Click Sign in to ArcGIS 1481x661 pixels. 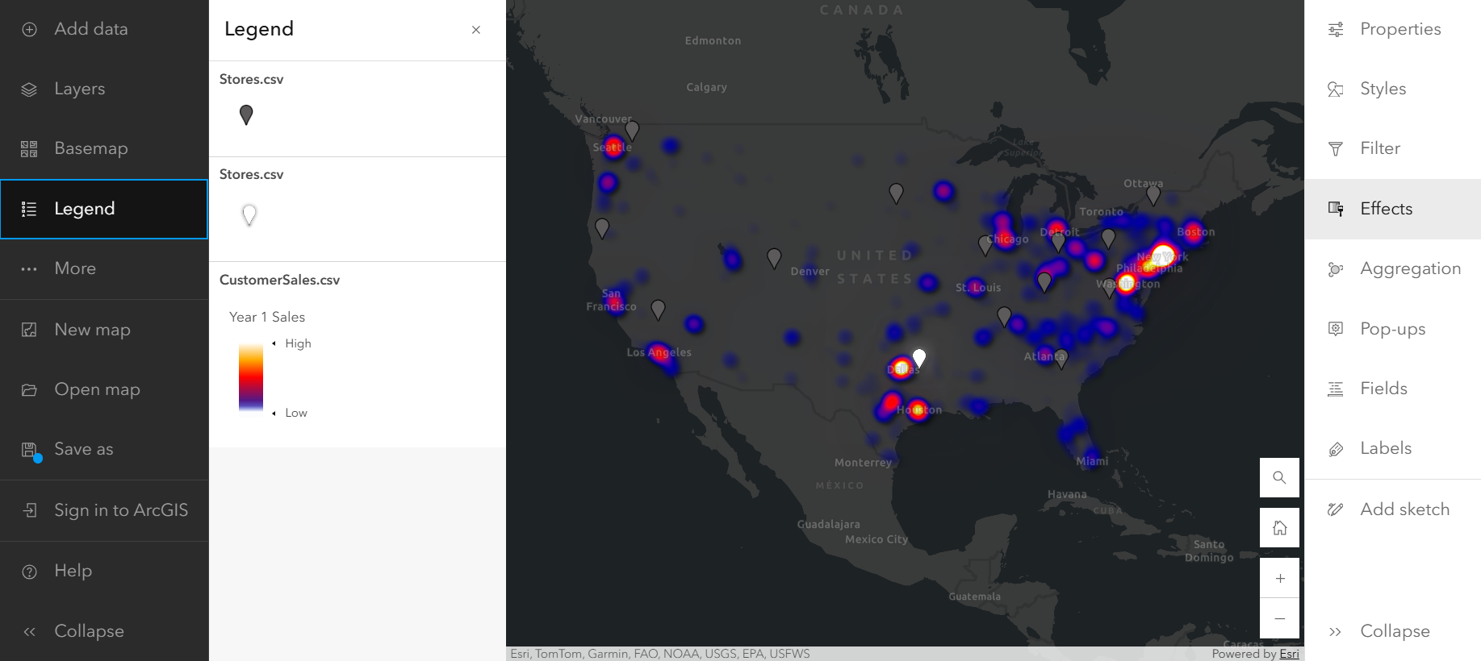tap(104, 510)
